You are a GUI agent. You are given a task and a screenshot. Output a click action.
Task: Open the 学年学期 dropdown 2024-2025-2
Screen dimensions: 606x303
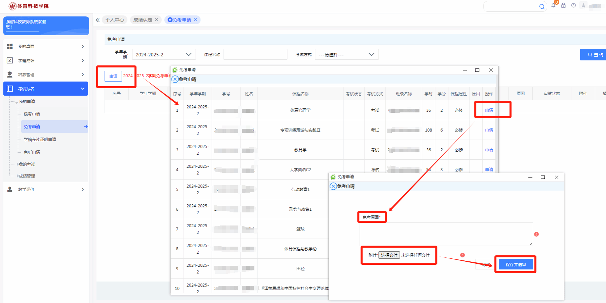point(163,54)
